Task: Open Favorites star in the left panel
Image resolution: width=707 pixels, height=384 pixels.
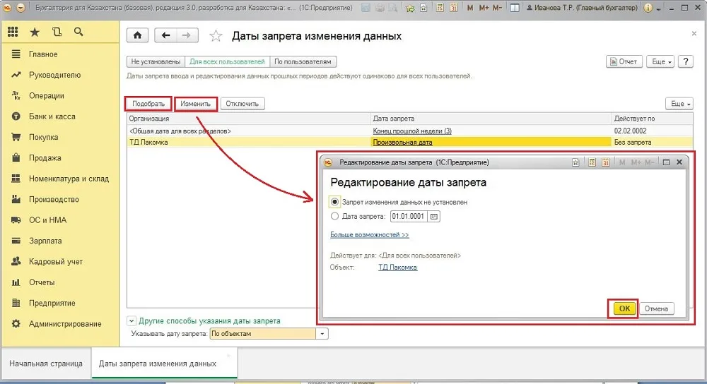Action: pos(35,32)
